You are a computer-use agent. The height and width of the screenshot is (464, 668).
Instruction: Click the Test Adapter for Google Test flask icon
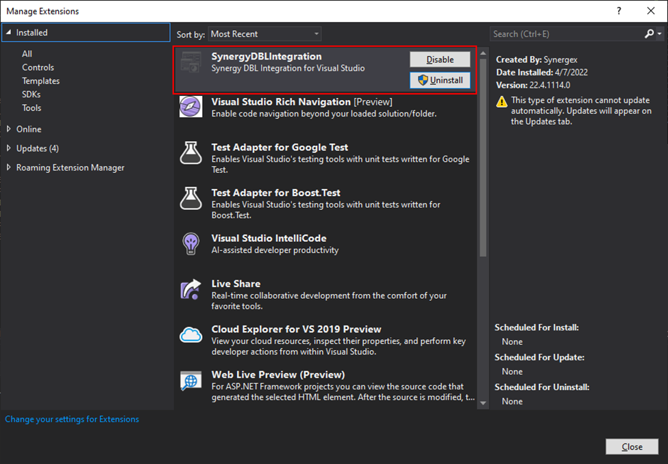click(x=191, y=153)
